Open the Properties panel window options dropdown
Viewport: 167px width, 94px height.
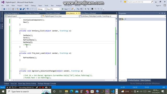pyautogui.click(x=160, y=13)
